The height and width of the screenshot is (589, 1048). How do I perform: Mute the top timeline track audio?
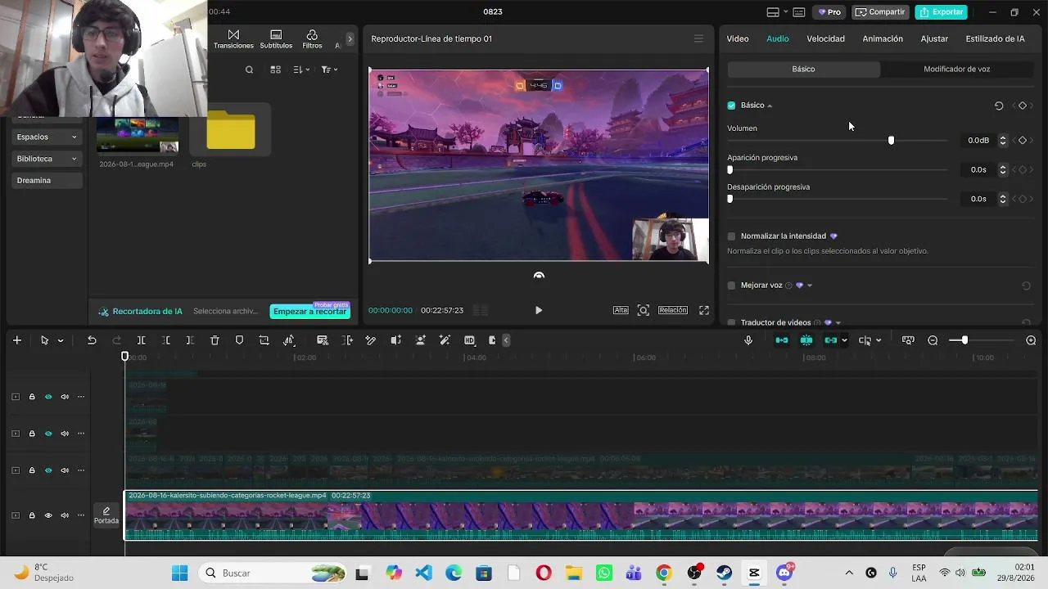(x=65, y=397)
